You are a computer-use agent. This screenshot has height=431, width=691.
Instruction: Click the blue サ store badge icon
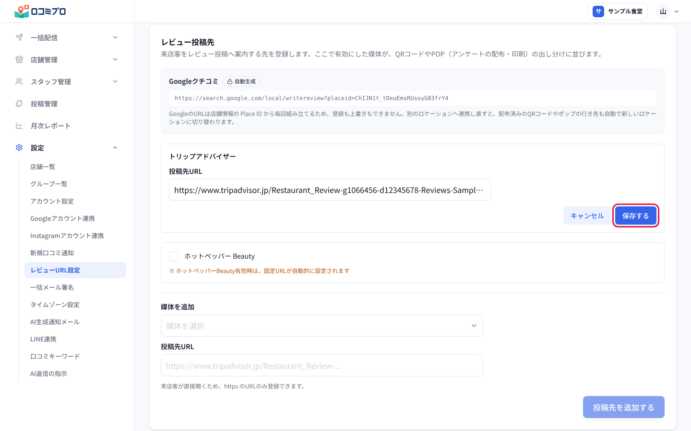598,11
